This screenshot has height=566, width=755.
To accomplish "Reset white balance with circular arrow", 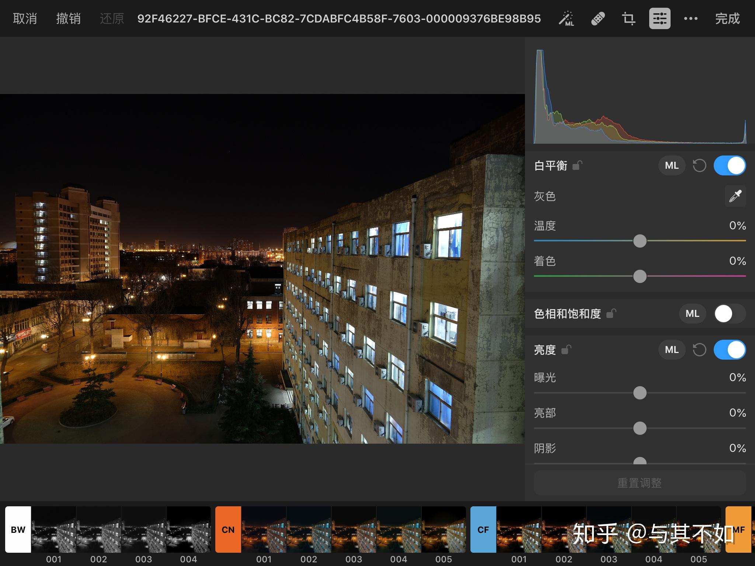I will point(699,165).
